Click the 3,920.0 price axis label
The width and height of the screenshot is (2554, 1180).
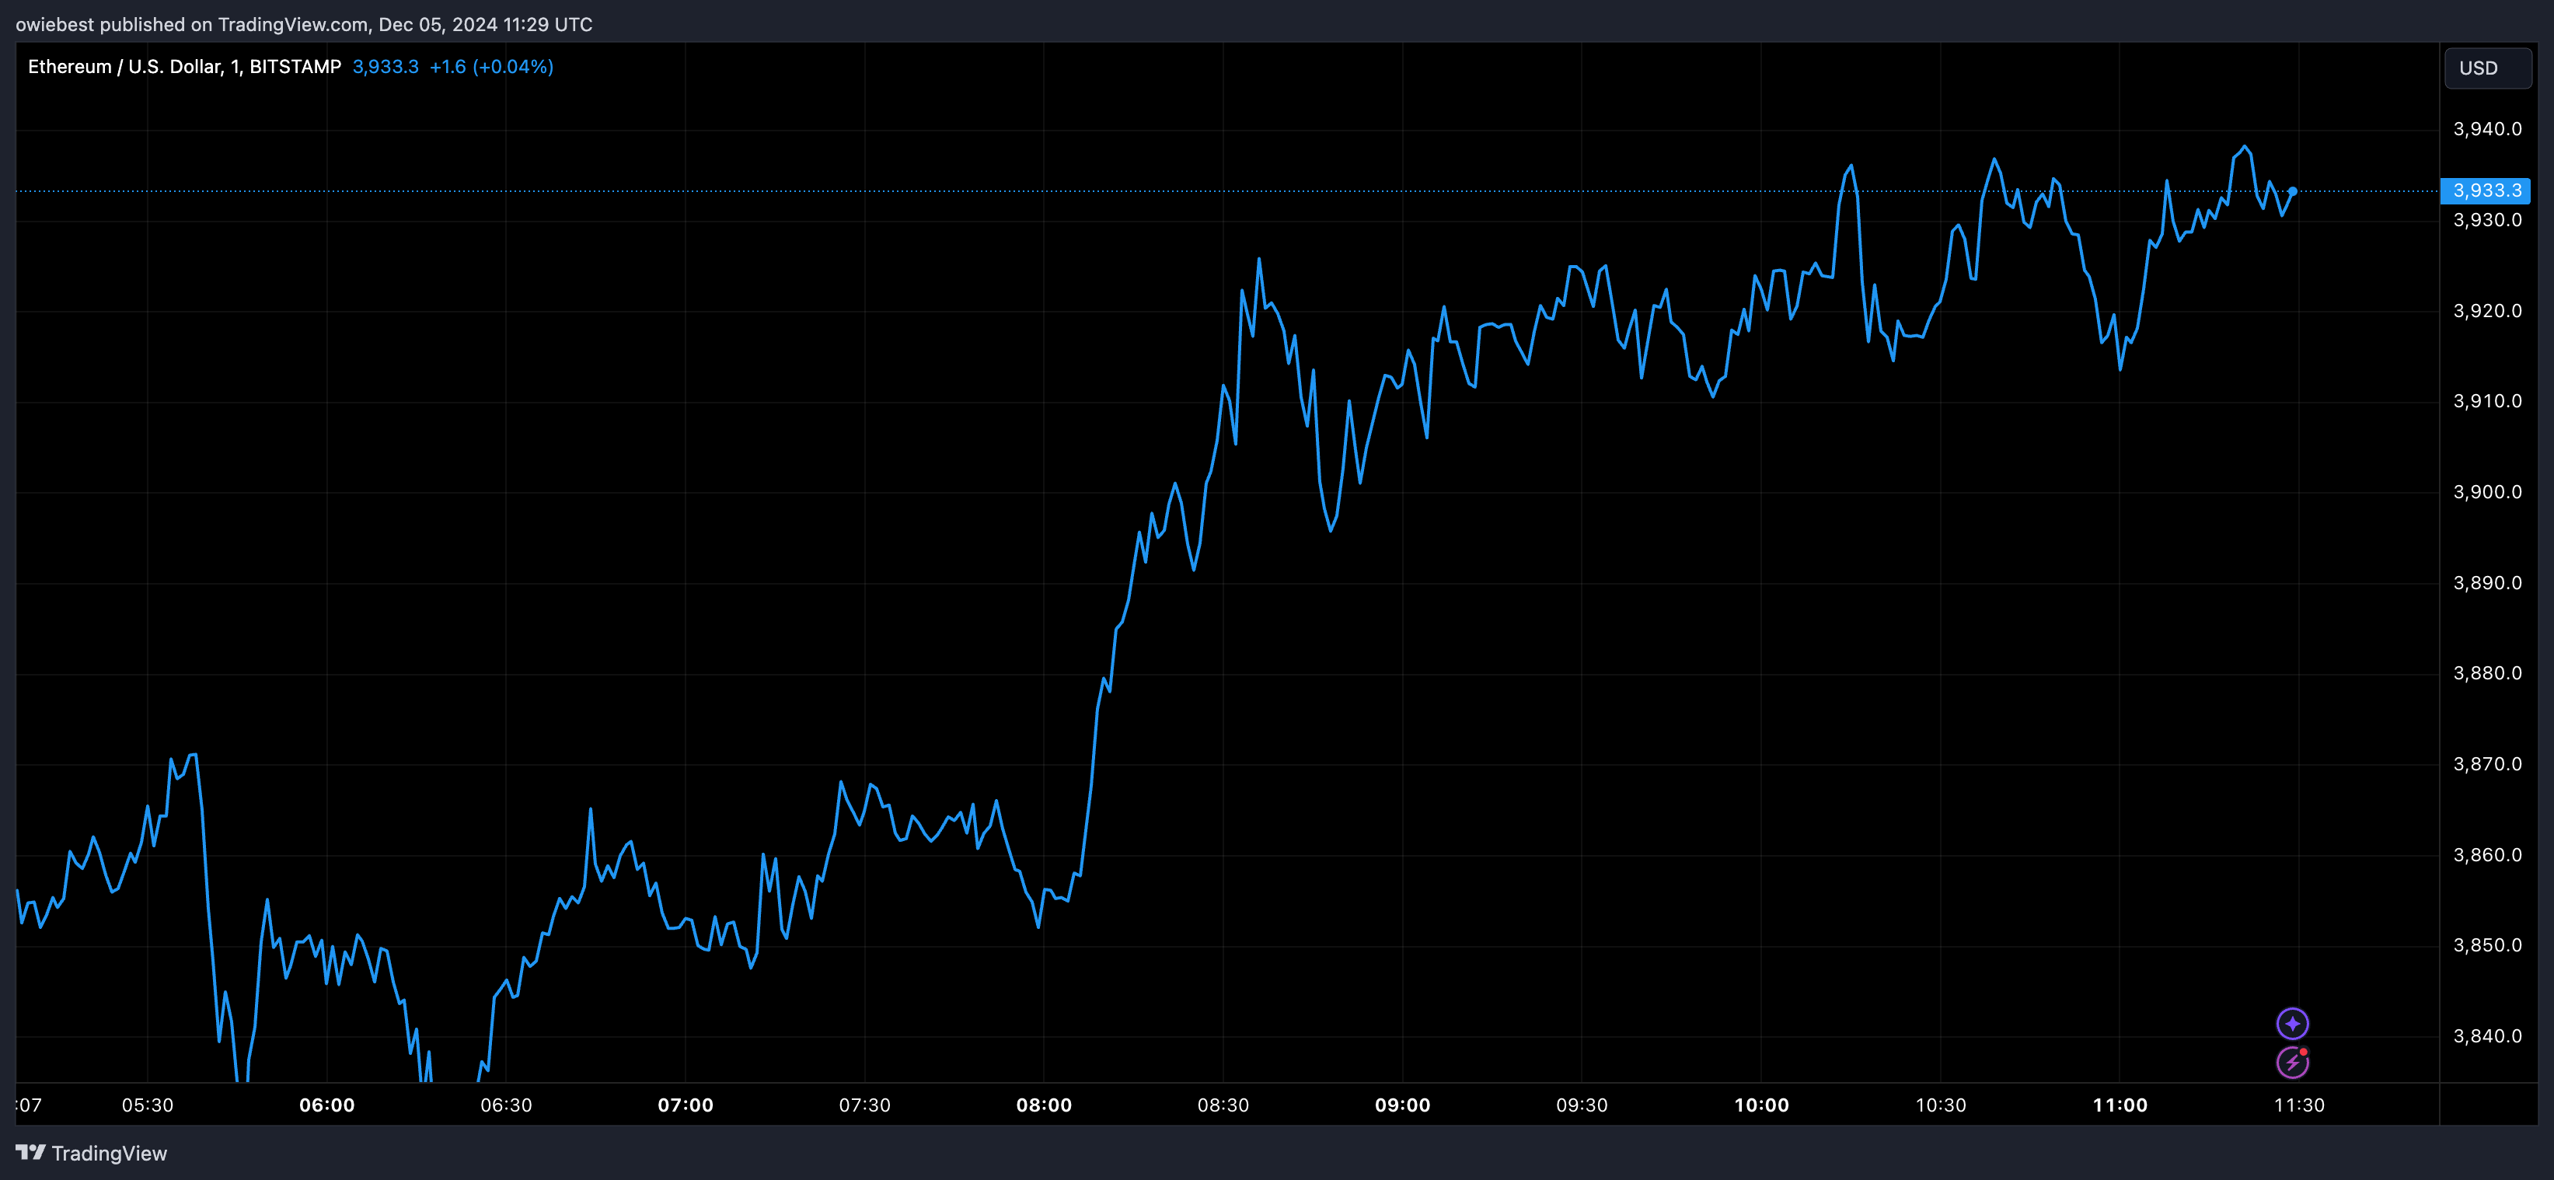click(x=2488, y=312)
